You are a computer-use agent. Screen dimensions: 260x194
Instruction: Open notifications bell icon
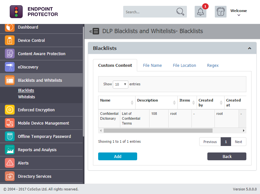tap(200, 12)
